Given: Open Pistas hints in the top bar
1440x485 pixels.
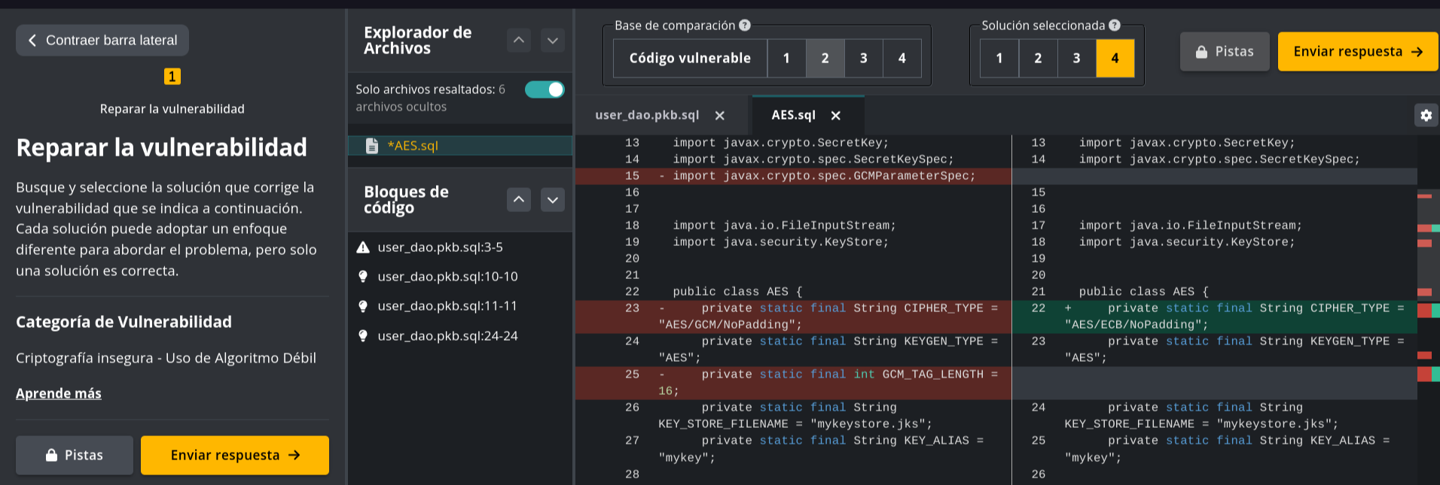Looking at the screenshot, I should click(1225, 51).
